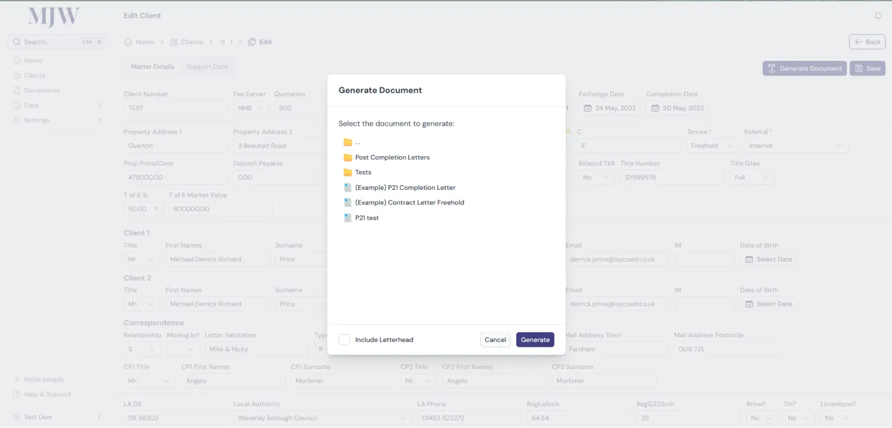The width and height of the screenshot is (892, 428).
Task: Click the Generate button in dialog
Action: click(x=535, y=340)
